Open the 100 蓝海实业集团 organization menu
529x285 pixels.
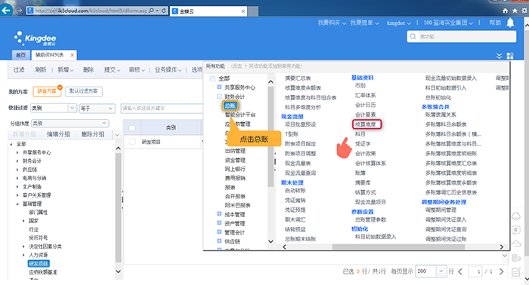pyautogui.click(x=448, y=23)
